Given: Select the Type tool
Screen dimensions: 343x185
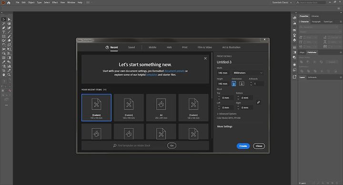Looking at the screenshot, I should point(4,32).
